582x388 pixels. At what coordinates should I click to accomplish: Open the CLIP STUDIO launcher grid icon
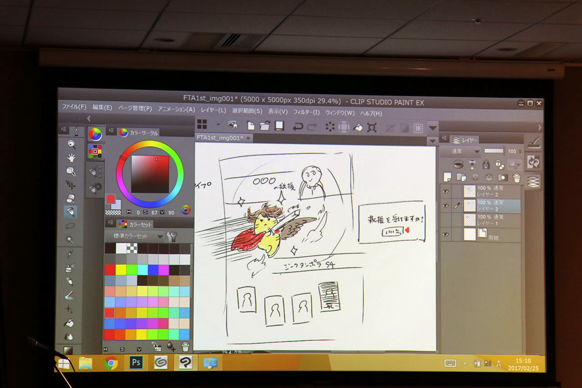tap(202, 124)
